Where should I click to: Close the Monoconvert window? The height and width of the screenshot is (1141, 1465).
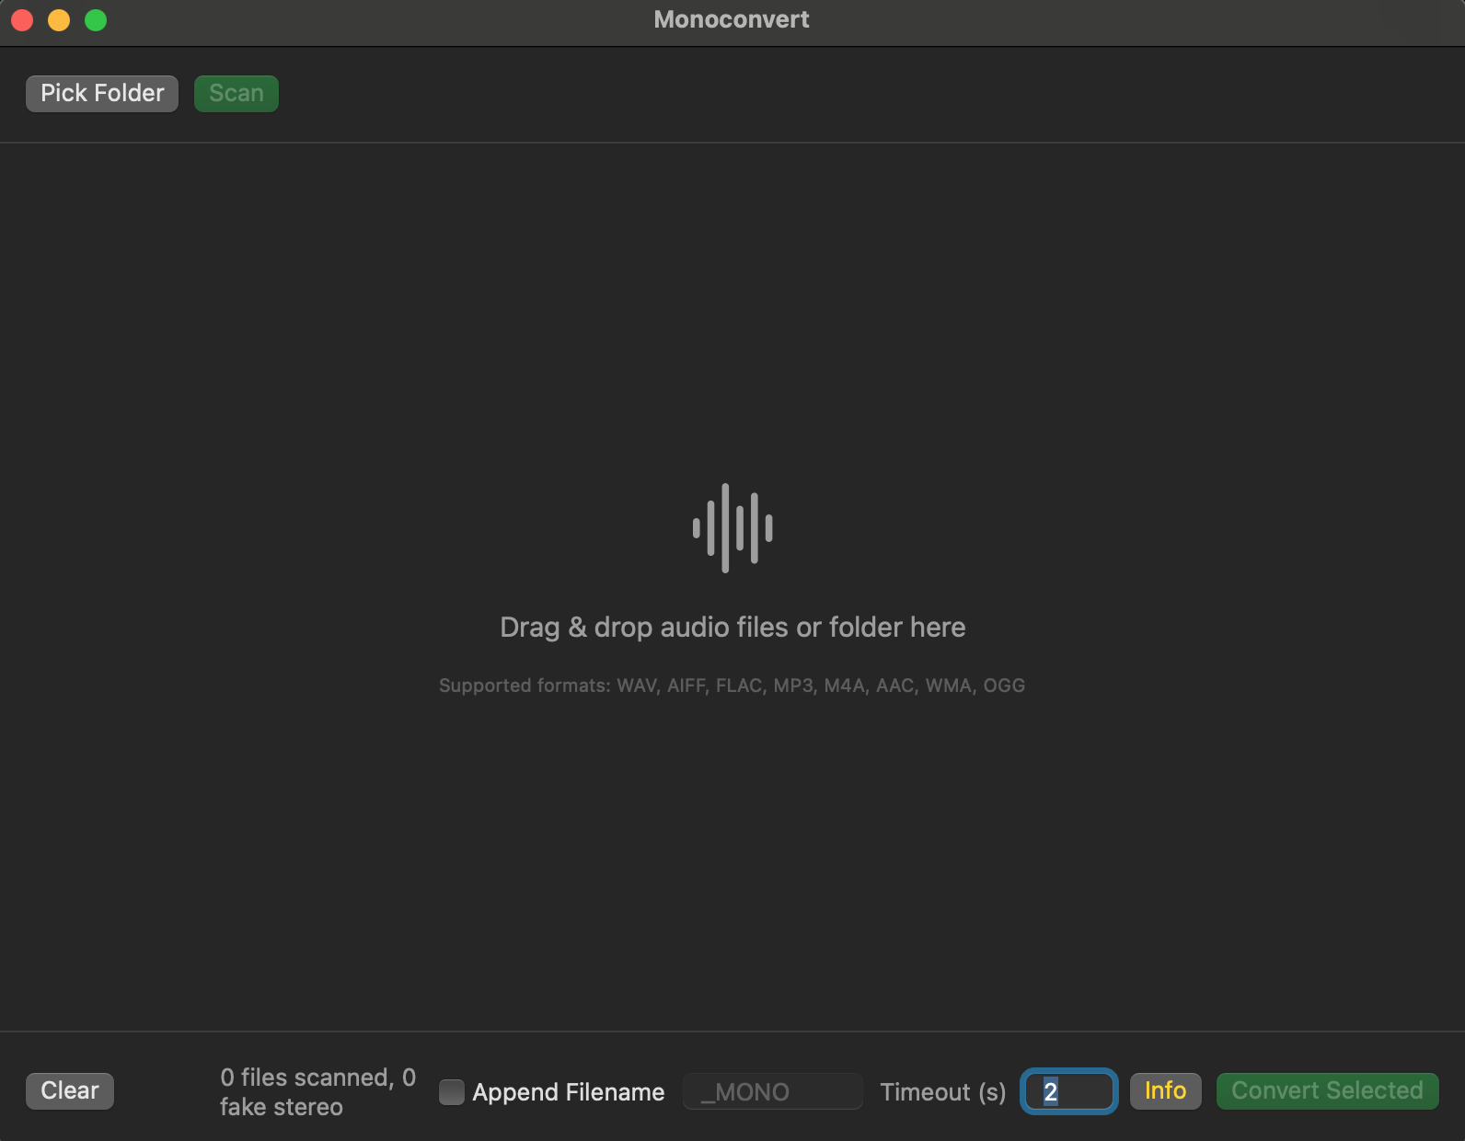[x=22, y=20]
